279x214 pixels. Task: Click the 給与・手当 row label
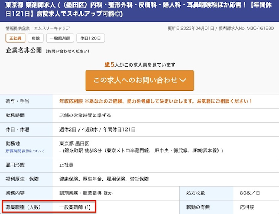(x=17, y=101)
